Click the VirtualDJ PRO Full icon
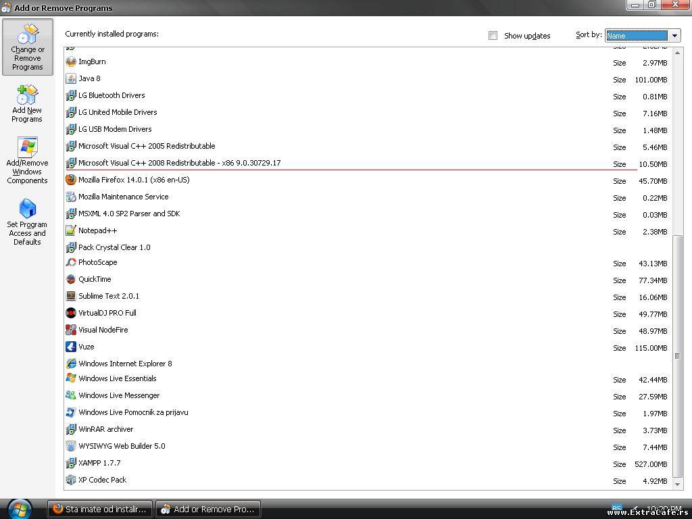This screenshot has height=519, width=692. click(x=70, y=313)
